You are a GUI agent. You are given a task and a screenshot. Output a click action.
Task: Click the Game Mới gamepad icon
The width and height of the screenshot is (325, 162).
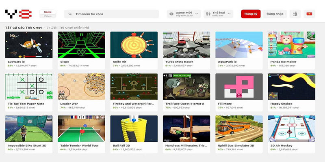172,14
